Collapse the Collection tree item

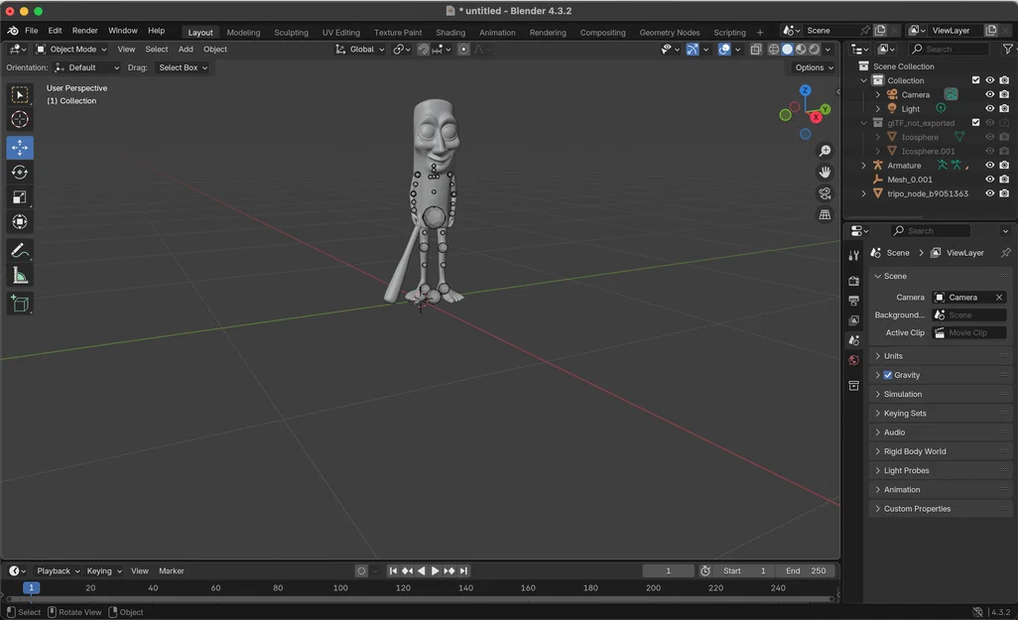point(863,79)
